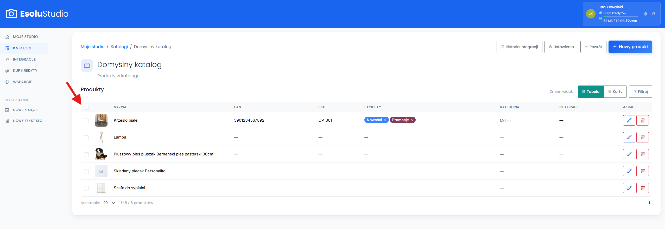Open the Filtruj filter panel

coord(640,91)
